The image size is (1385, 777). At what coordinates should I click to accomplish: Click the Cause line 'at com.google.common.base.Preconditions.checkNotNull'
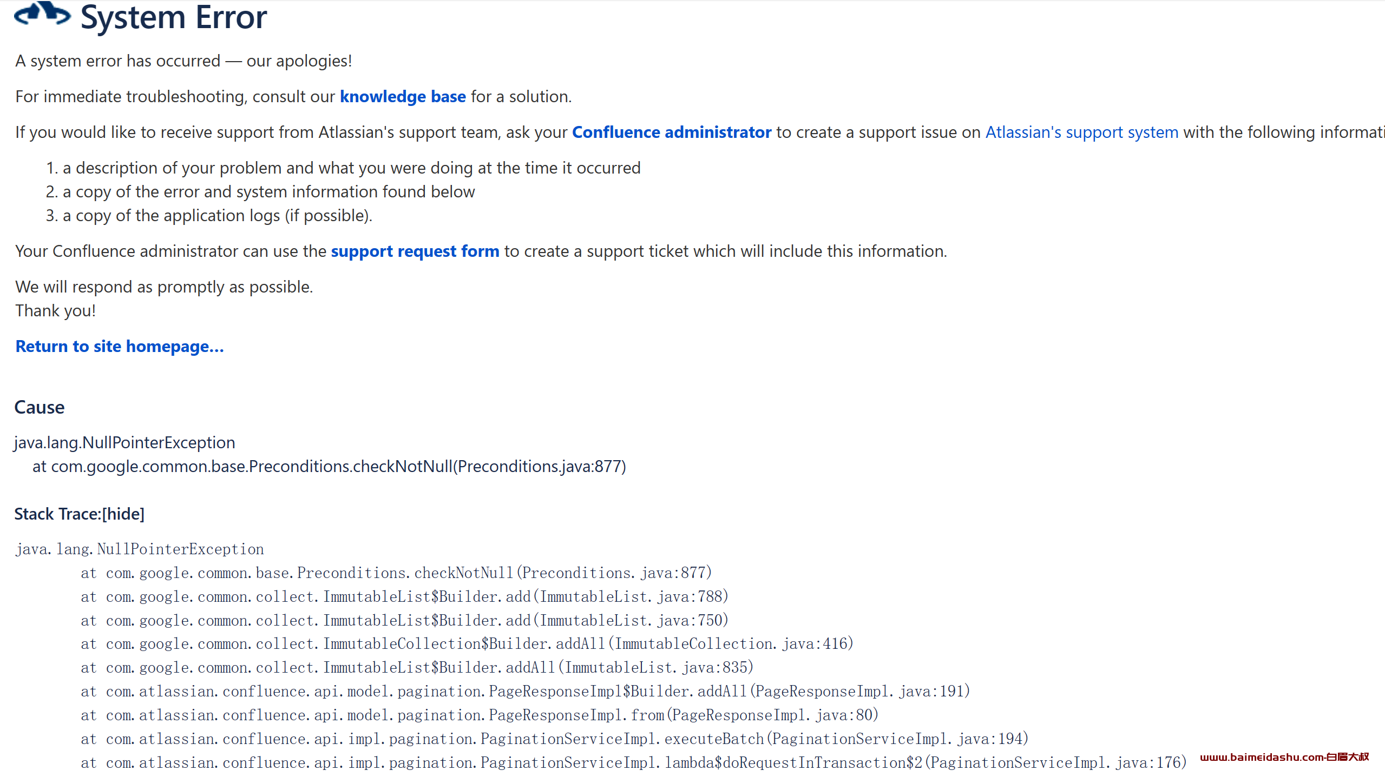[x=329, y=467]
